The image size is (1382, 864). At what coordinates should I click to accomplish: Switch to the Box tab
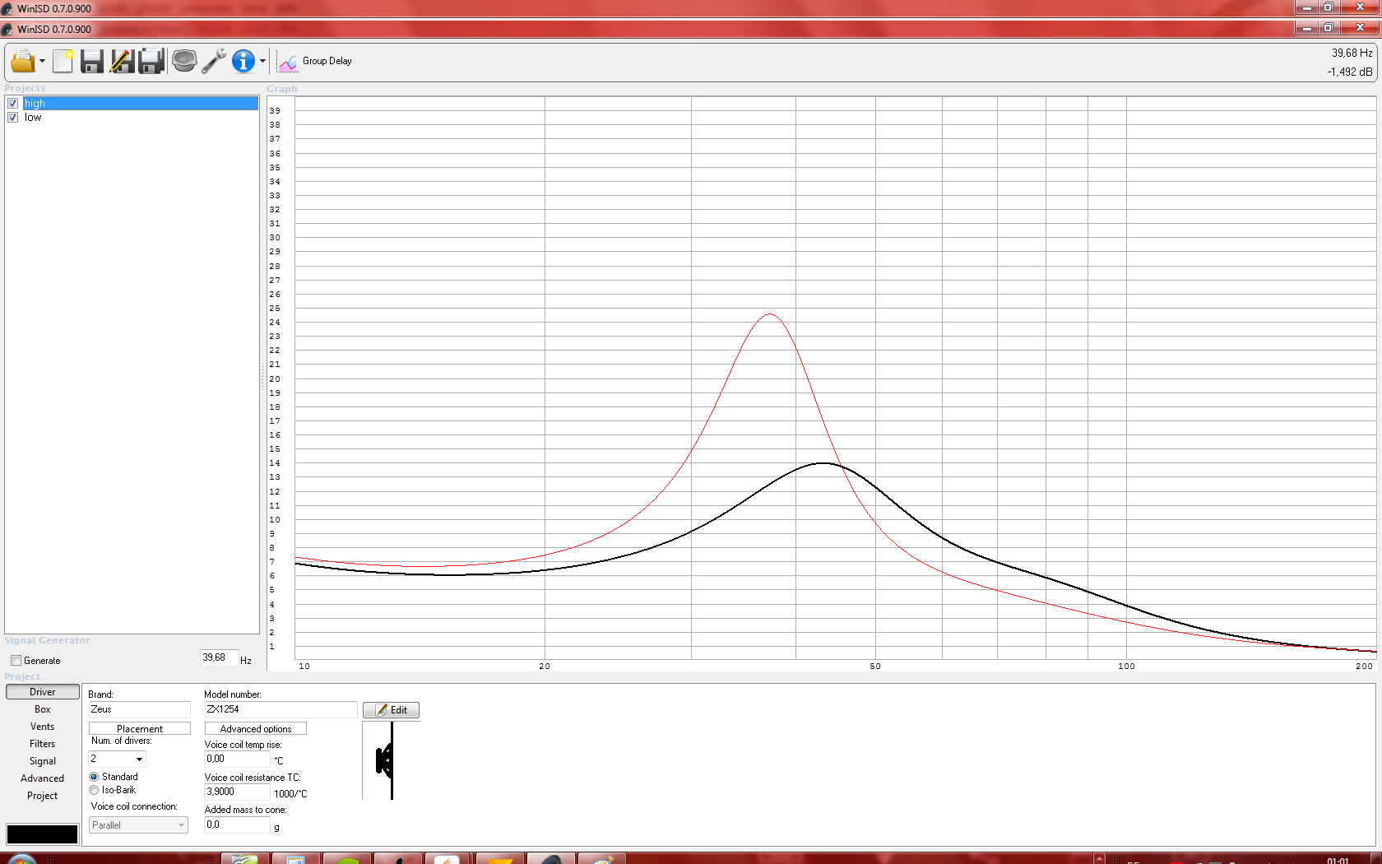[43, 709]
